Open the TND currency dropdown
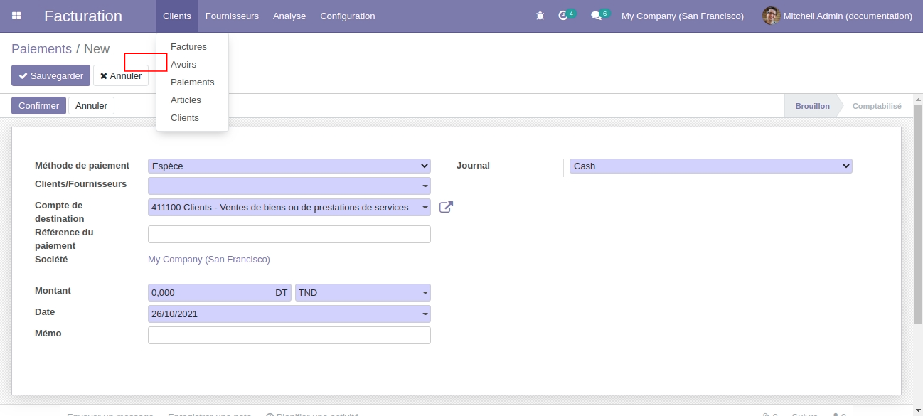Viewport: 923px width, 416px height. tap(363, 292)
